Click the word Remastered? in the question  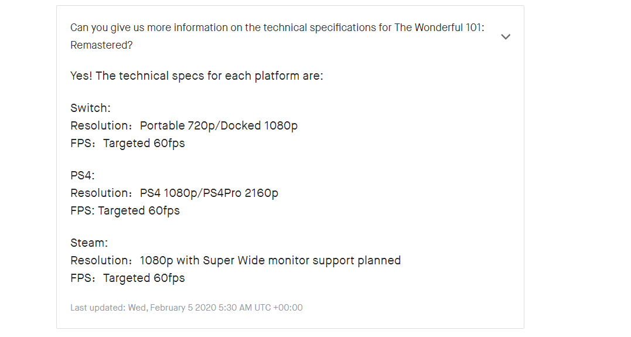point(101,45)
